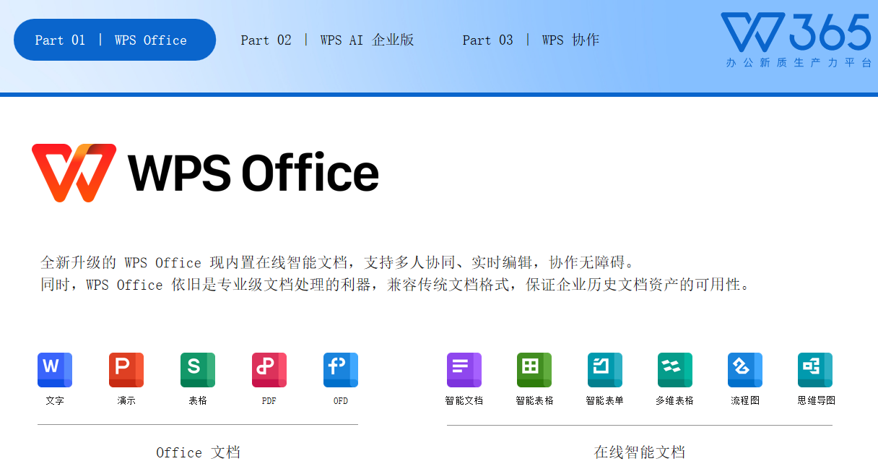Switch to Part 03 WPS 协作 tab
This screenshot has height=469, width=878.
click(531, 40)
